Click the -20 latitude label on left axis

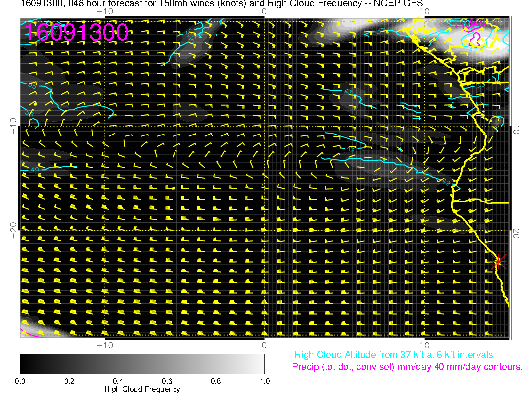click(x=13, y=227)
